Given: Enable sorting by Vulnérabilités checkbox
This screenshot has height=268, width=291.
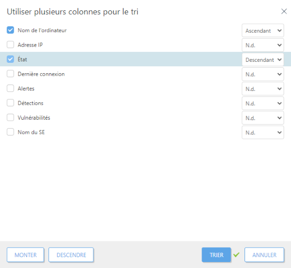Looking at the screenshot, I should tap(10, 118).
